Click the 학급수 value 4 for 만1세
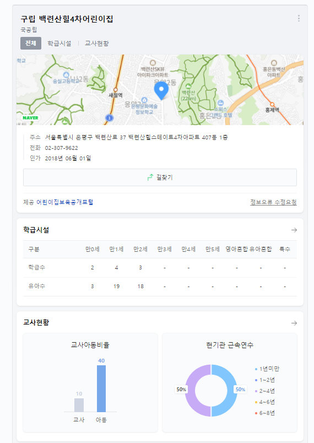This screenshot has width=314, height=443. (116, 267)
